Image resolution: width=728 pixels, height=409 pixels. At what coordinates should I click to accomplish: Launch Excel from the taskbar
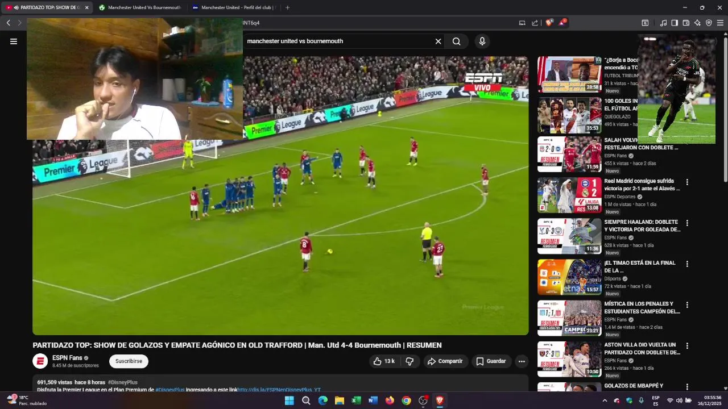click(x=356, y=400)
